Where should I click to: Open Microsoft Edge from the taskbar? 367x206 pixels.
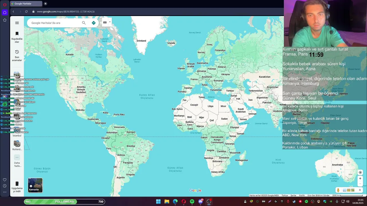(x=175, y=201)
